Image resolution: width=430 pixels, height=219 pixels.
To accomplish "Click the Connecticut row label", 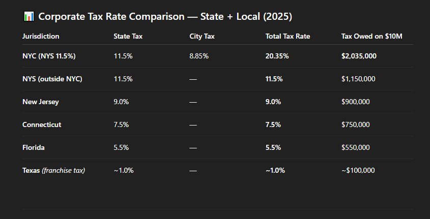I will [42, 124].
